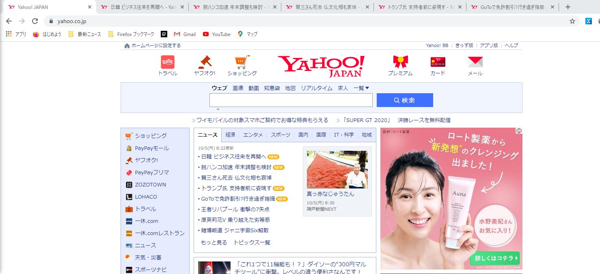600x274 pixels.
Task: Click the black E bookmark icon
Action: click(164, 34)
